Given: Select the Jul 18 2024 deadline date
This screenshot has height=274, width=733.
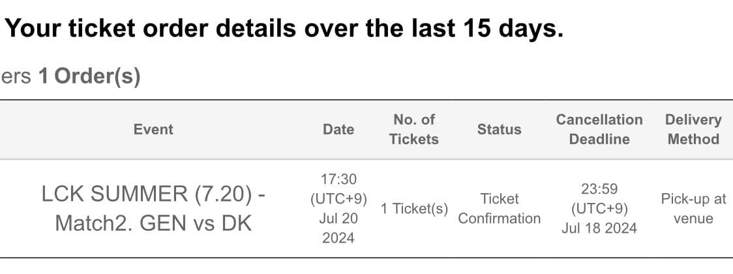Looking at the screenshot, I should (599, 228).
